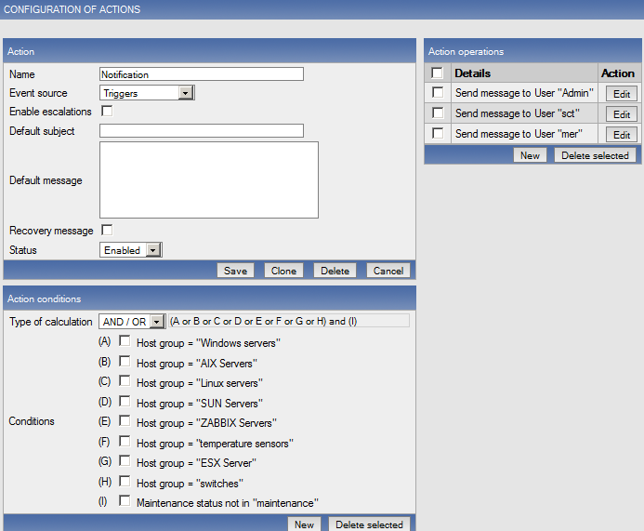Toggle select-all checkbox in Action operations header
Image resolution: width=644 pixels, height=531 pixels.
point(438,73)
